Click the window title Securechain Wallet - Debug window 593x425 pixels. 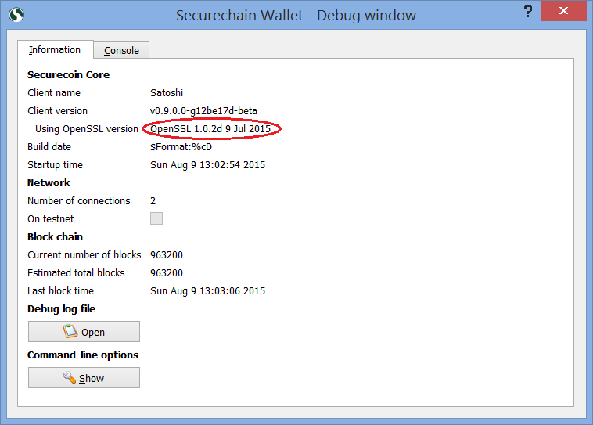[x=296, y=16]
